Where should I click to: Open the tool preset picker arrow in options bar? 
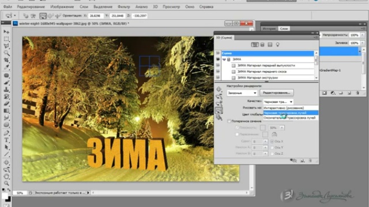click(x=15, y=16)
